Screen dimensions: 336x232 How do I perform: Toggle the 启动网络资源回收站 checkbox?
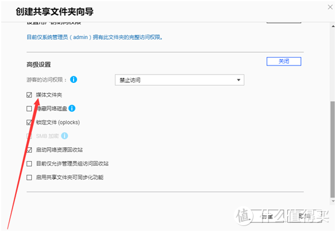pos(29,150)
